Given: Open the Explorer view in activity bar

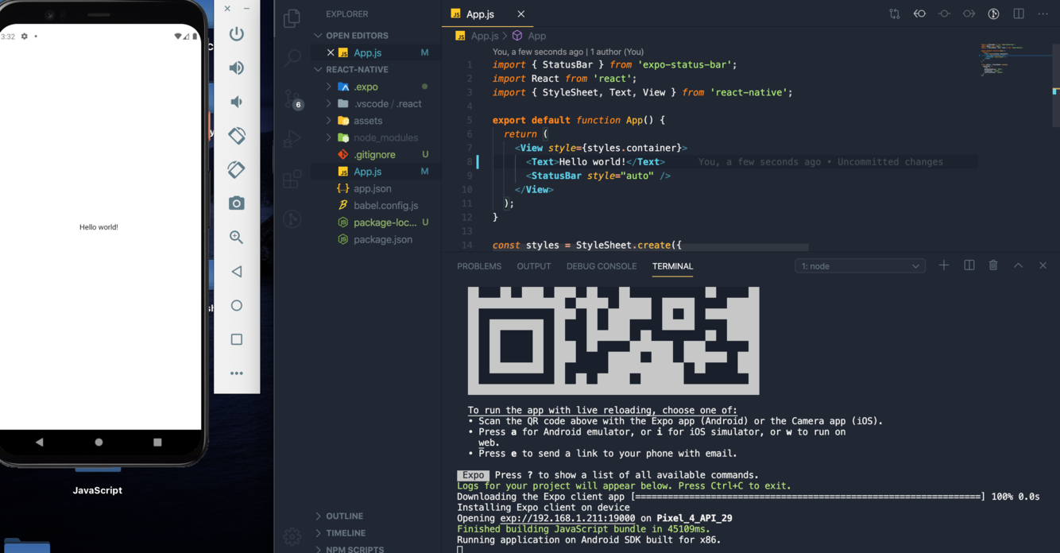Looking at the screenshot, I should pyautogui.click(x=292, y=17).
